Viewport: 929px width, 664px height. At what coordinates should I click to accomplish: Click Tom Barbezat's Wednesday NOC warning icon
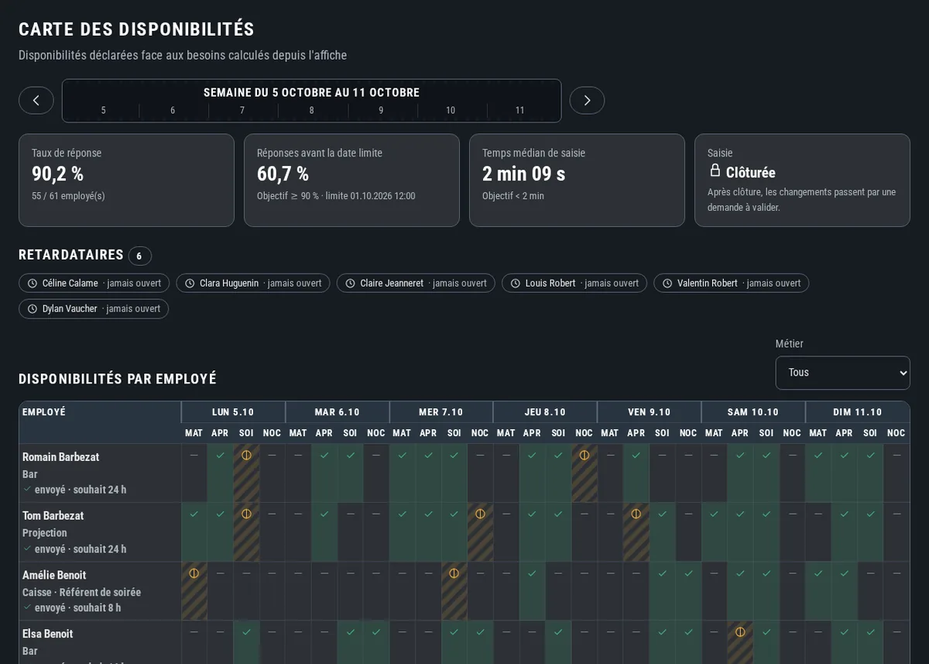pyautogui.click(x=480, y=514)
